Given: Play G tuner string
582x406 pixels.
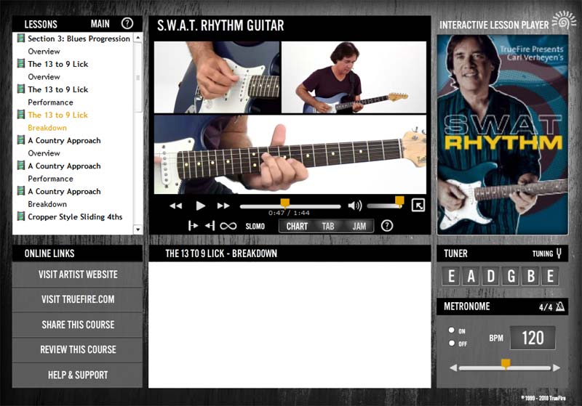Looking at the screenshot, I should [x=511, y=276].
